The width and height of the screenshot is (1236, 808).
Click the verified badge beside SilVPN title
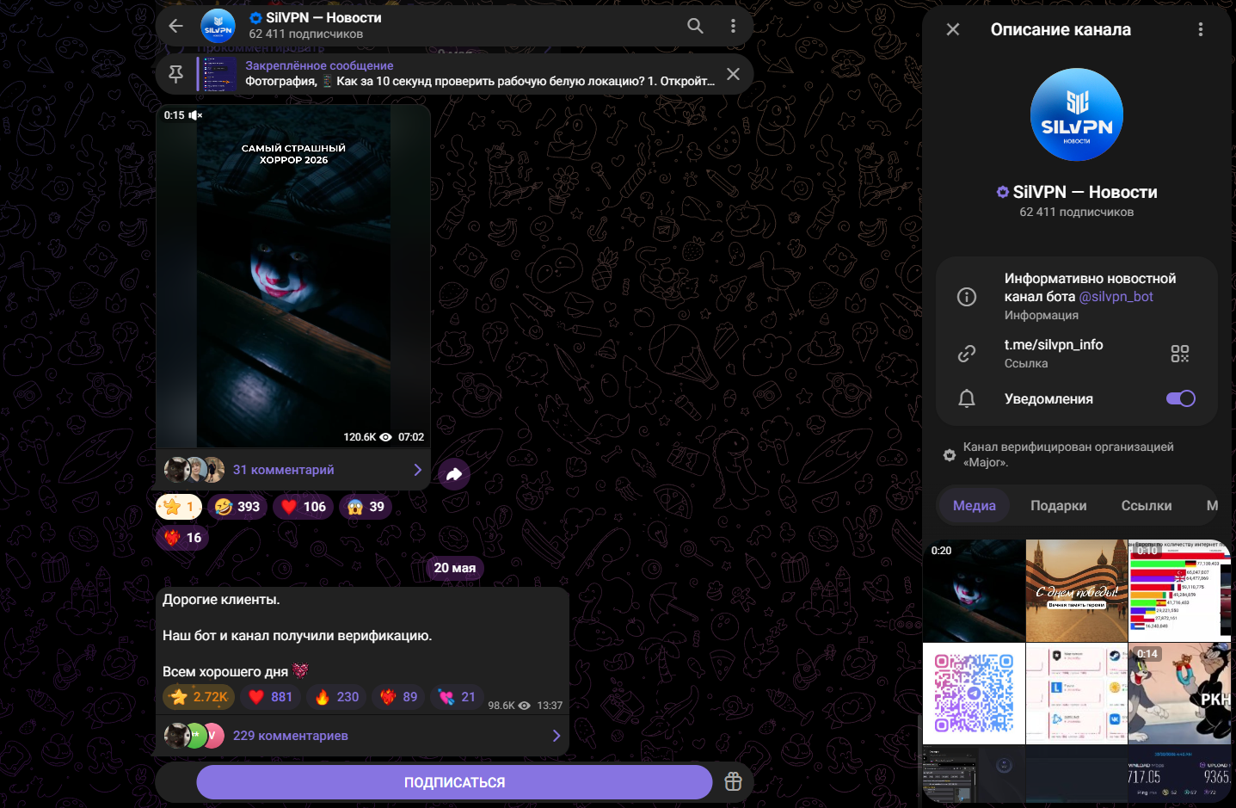point(1002,192)
